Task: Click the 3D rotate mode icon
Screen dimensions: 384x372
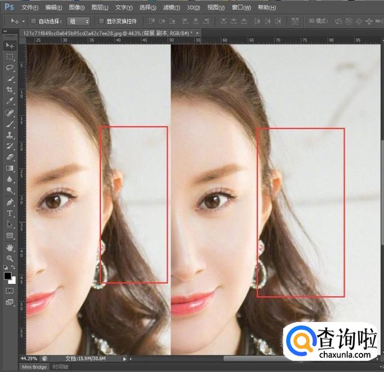Action: coord(338,21)
